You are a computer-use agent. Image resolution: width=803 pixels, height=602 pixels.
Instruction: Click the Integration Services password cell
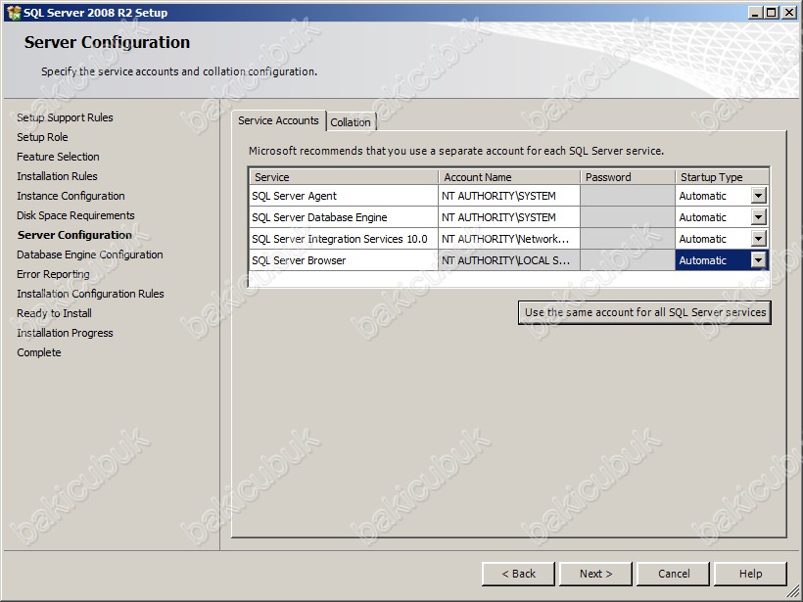tap(628, 239)
